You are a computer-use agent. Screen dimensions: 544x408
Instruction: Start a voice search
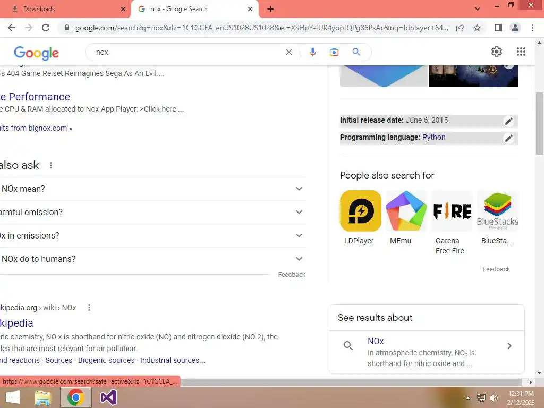click(x=312, y=52)
